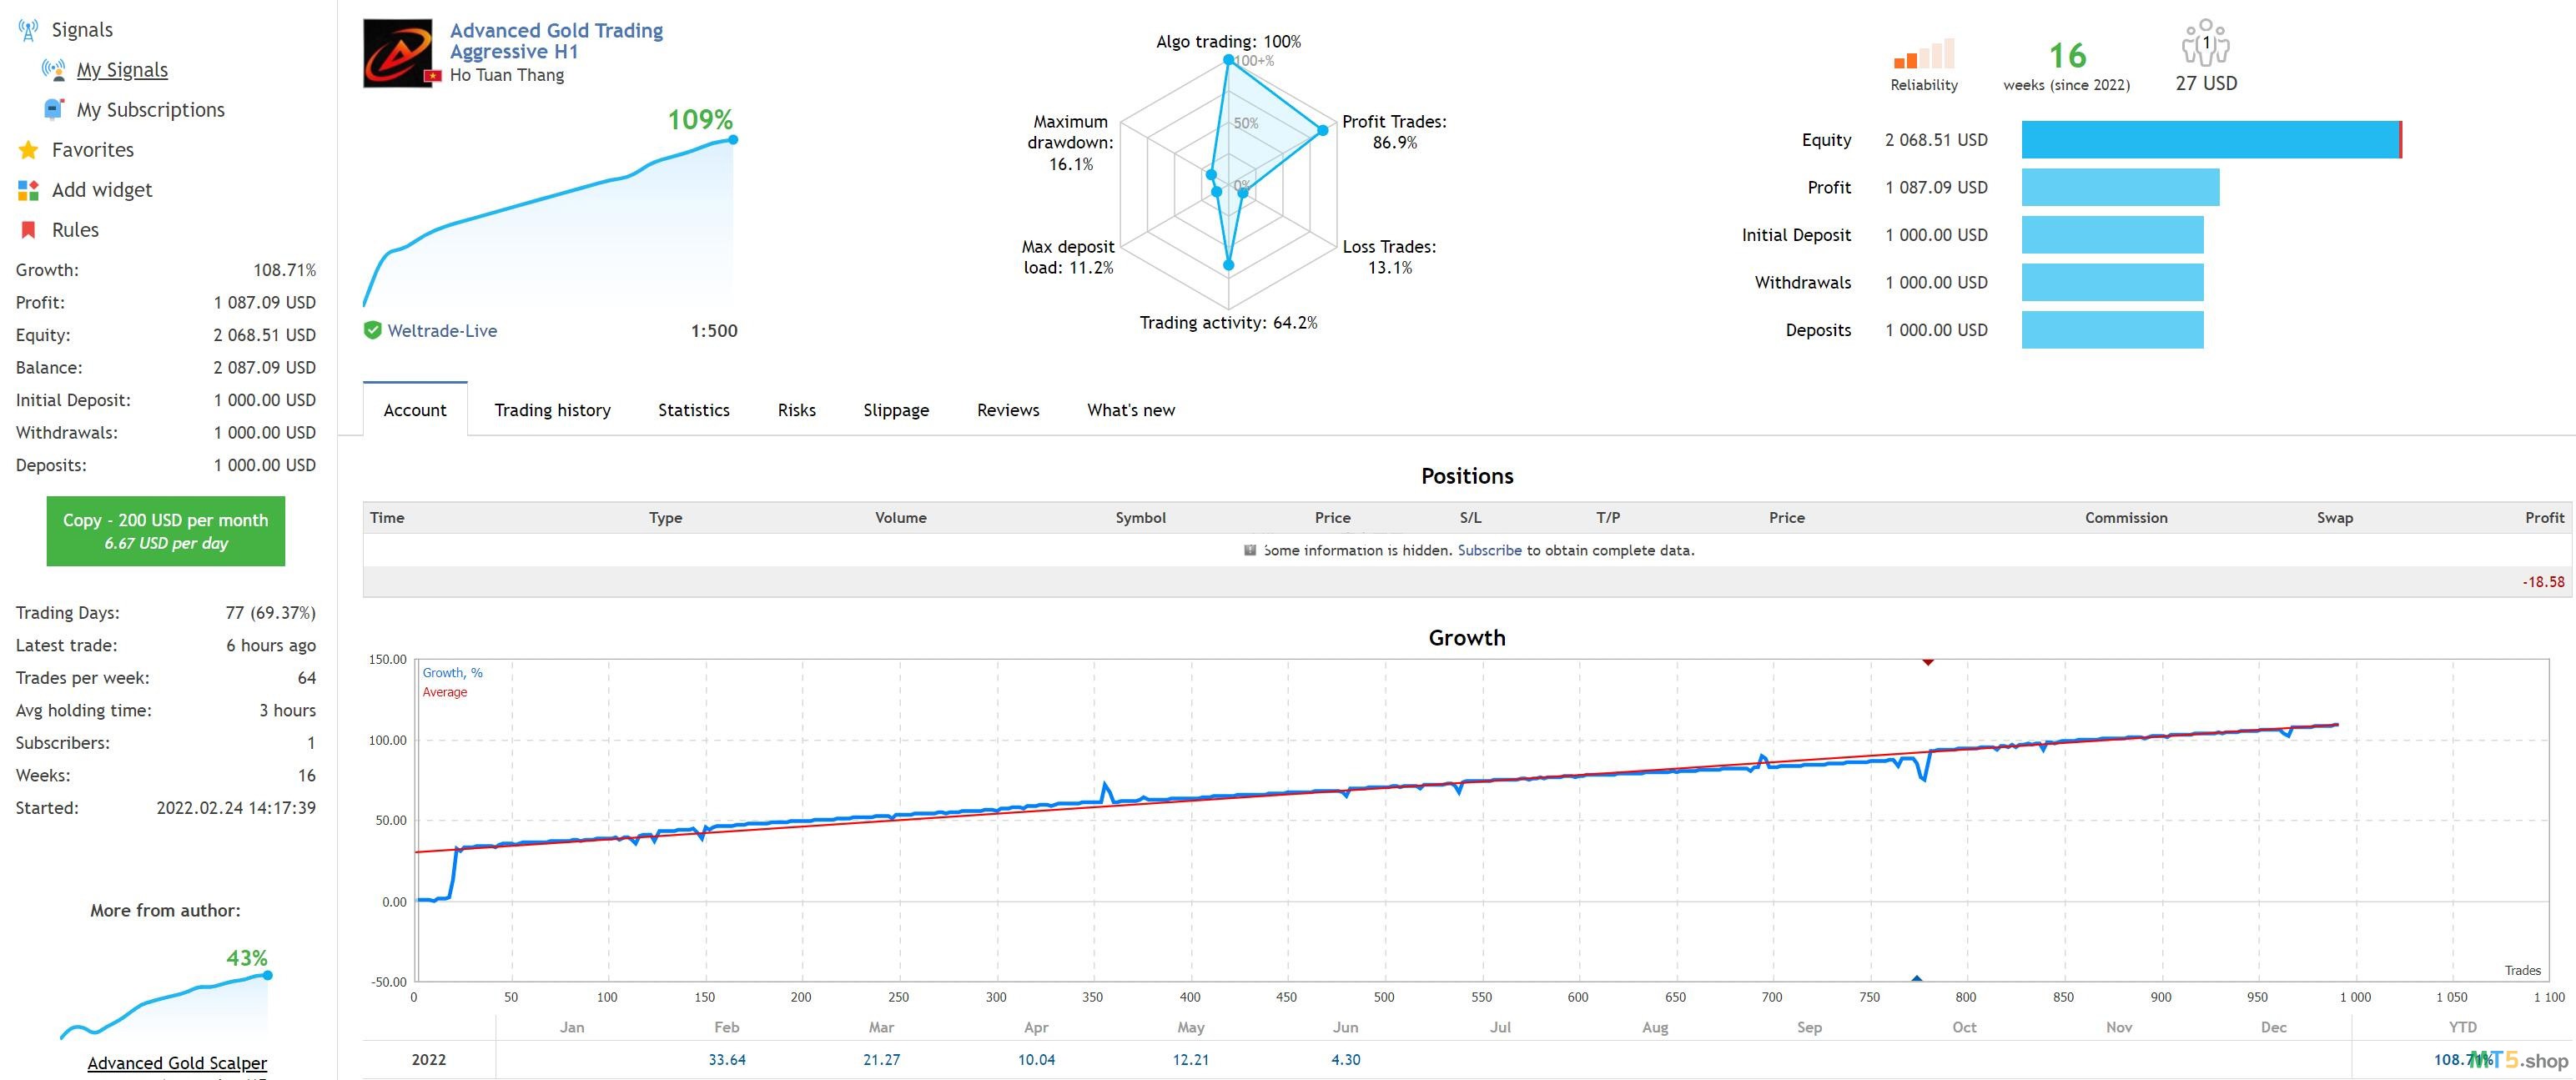Click the 16 weeks (since 2022) indicator
The width and height of the screenshot is (2576, 1080).
(2066, 65)
